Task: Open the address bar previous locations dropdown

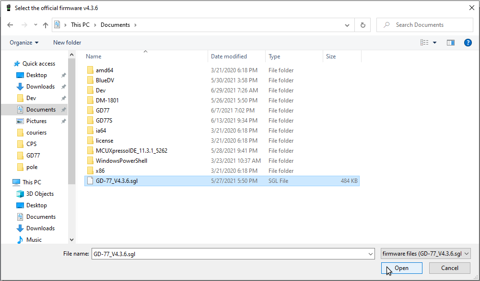Action: click(x=347, y=25)
